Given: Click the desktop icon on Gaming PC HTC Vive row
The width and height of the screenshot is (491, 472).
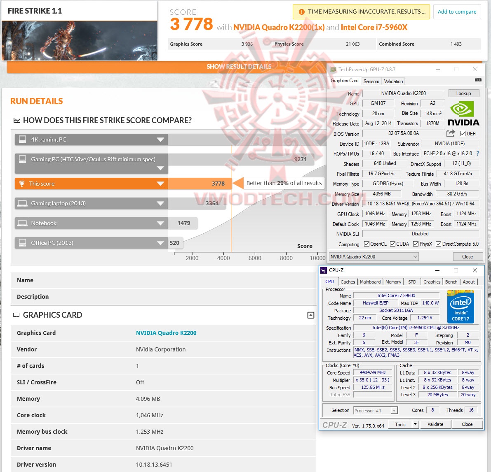Looking at the screenshot, I should (x=22, y=159).
